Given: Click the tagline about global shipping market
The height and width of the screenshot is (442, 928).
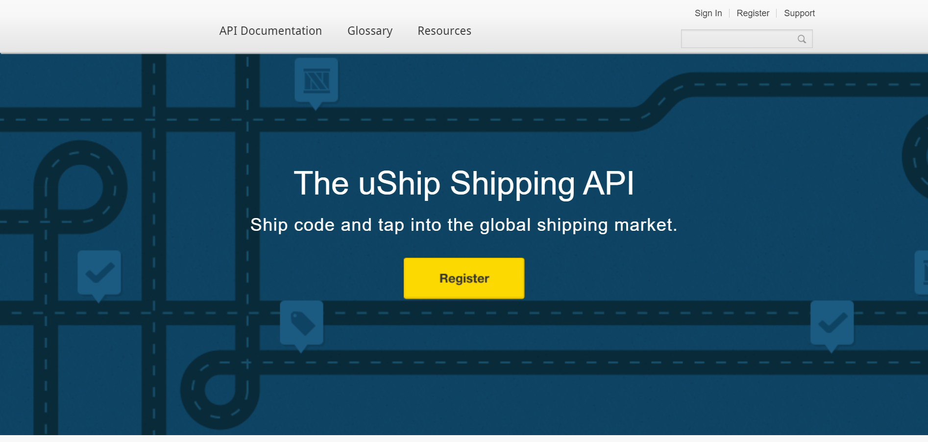Looking at the screenshot, I should pos(464,225).
